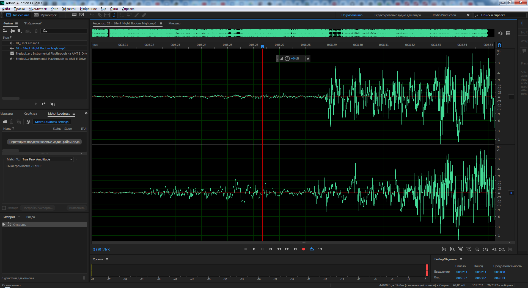This screenshot has height=288, width=528.
Task: Open the Файл menu
Action: (x=6, y=9)
